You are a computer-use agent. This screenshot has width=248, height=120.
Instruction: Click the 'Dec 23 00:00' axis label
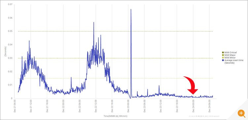[128, 106]
